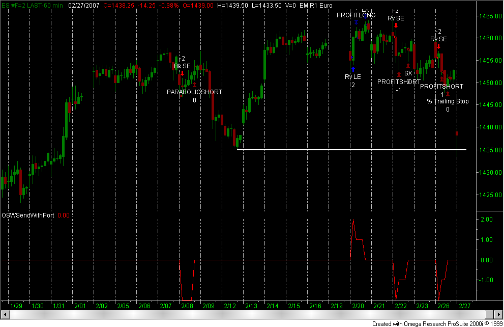Click the OSWSendWithPort indicator label
Viewport: 504px width, 327px height.
(28, 215)
